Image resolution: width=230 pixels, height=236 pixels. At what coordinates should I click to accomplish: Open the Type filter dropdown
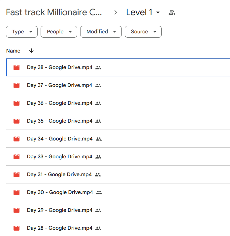(x=22, y=32)
